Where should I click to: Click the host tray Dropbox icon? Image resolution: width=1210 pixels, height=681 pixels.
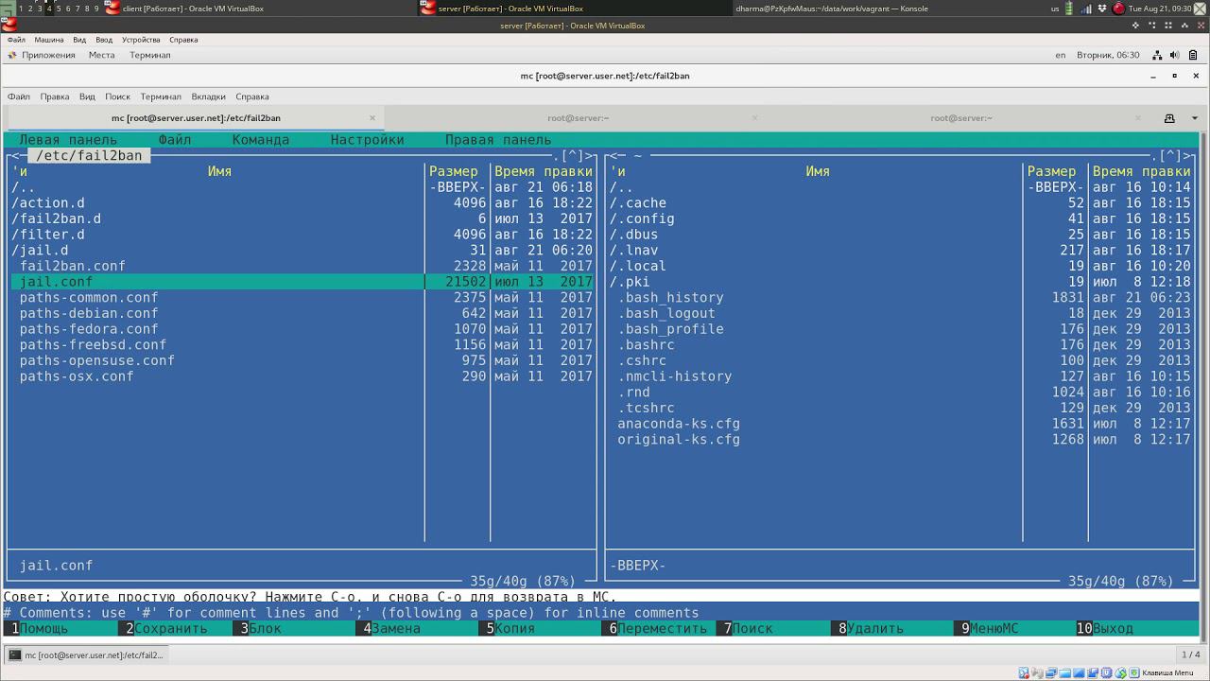(x=1100, y=9)
